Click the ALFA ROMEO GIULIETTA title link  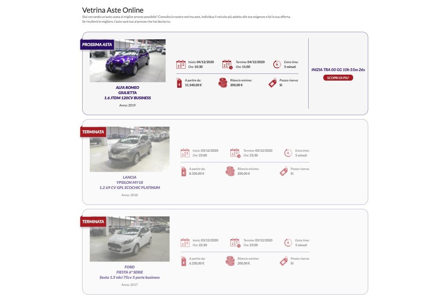point(127,90)
